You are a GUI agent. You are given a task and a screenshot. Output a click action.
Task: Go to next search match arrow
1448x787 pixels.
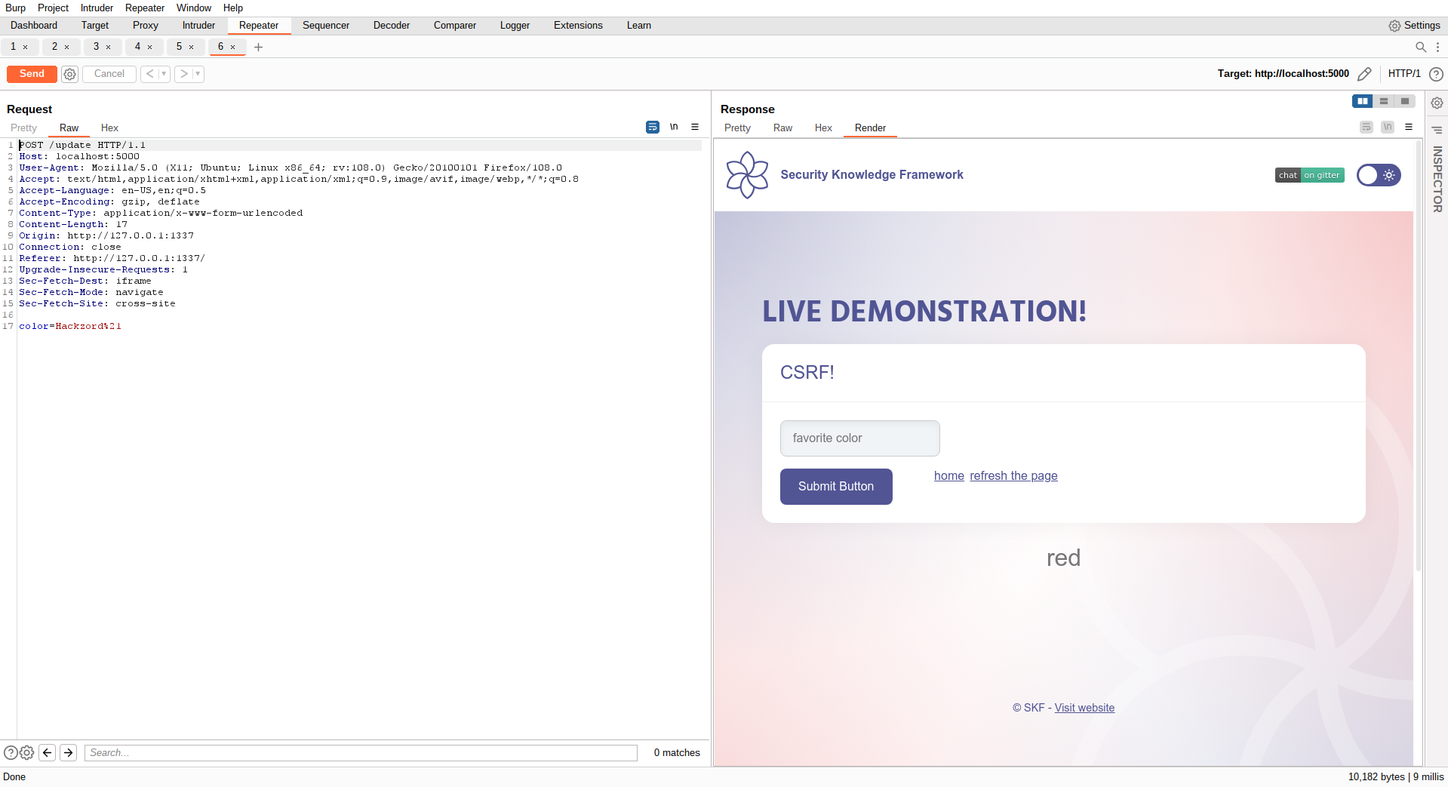tap(69, 752)
